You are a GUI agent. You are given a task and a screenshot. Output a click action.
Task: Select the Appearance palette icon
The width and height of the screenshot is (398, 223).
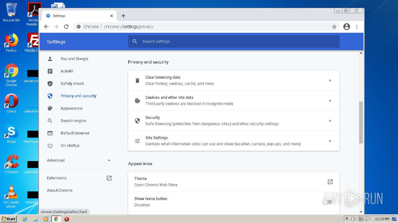click(50, 108)
